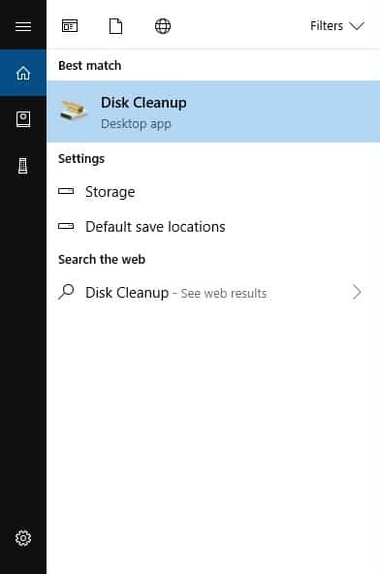Expand the Filters dropdown
380x574 pixels.
(337, 26)
